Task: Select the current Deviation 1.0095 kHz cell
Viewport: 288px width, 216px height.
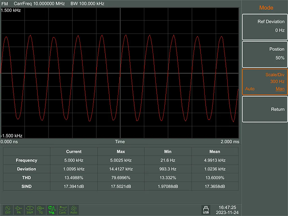Action: pyautogui.click(x=74, y=169)
